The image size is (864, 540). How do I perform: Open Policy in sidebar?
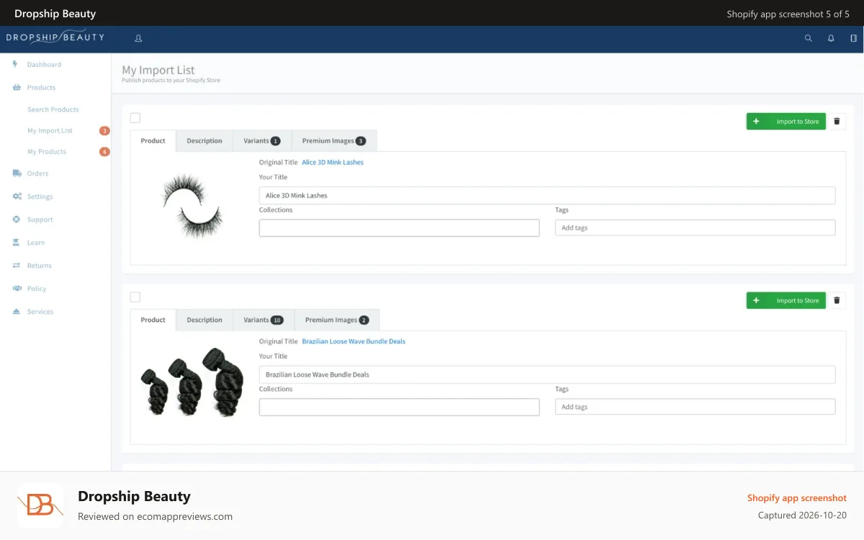[x=37, y=289]
